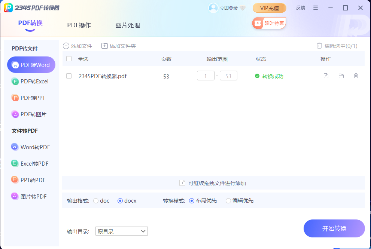This screenshot has height=249, width=371.
Task: Click the drag-to-add file plus icon
Action: click(x=182, y=183)
